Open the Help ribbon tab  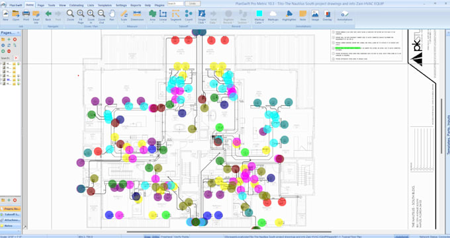[x=148, y=5]
